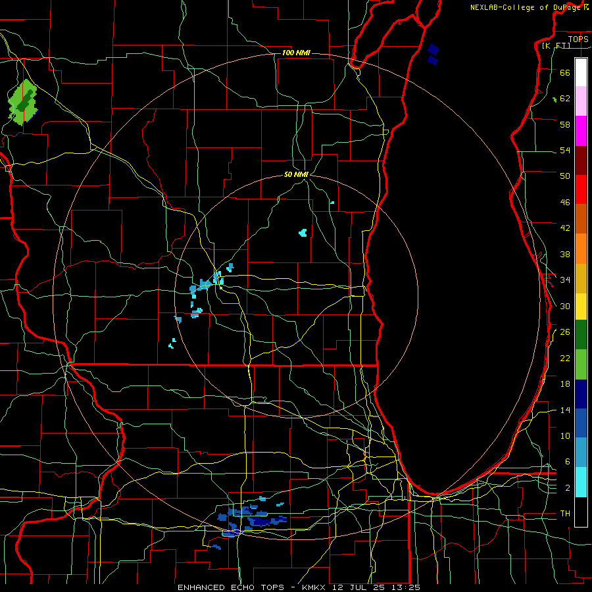
Task: Select the legend value "22"
Action: (565, 358)
